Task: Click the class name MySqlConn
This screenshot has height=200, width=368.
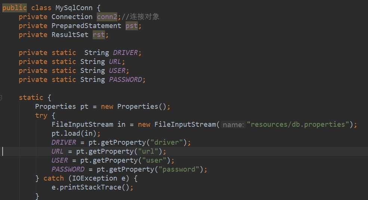Action: 74,8
